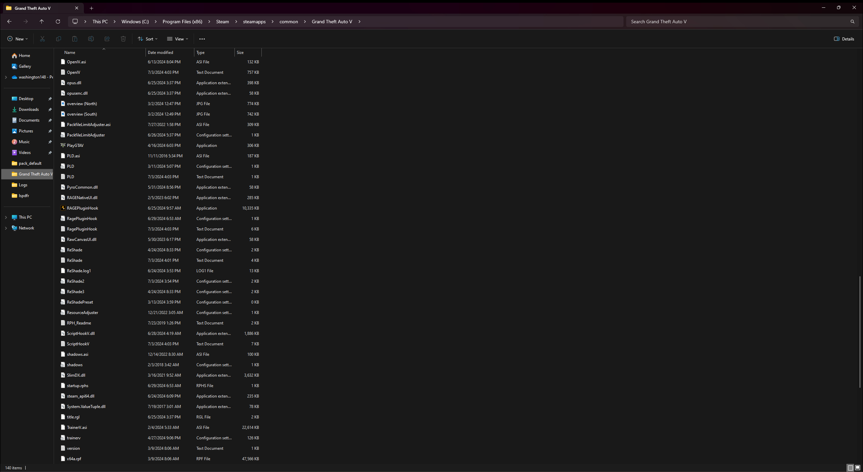Switch to large thumbnails view in status bar
Screen dimensions: 863x472
pos(858,468)
